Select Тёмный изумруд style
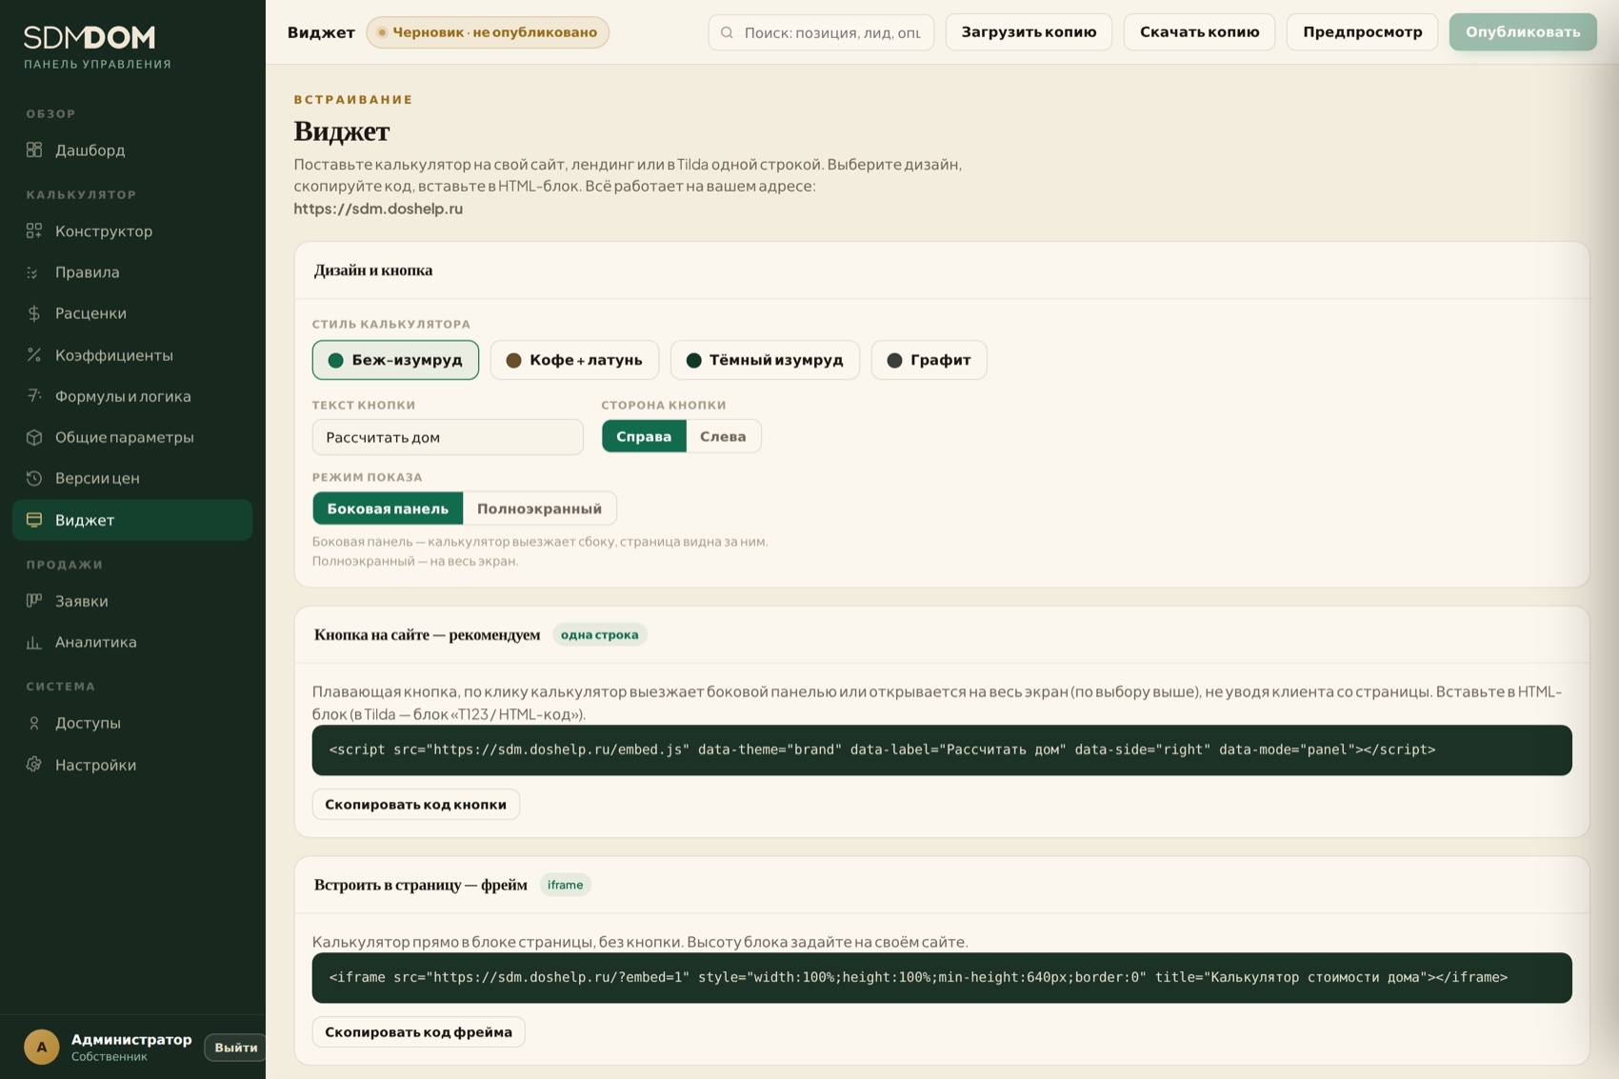Viewport: 1619px width, 1079px height. click(765, 360)
